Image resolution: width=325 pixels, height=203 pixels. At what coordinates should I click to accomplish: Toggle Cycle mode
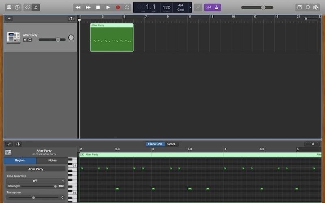point(127,7)
